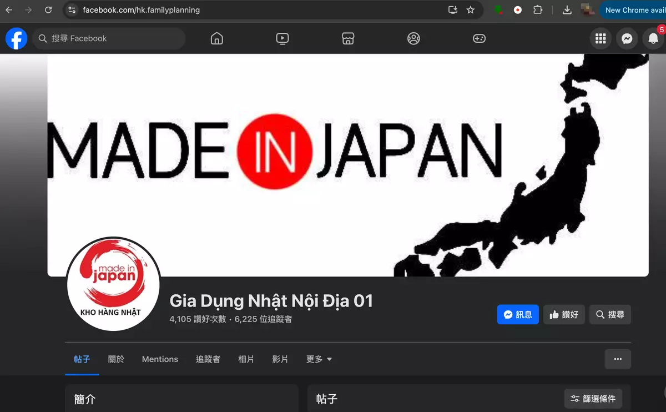Open the notifications bell icon

(x=654, y=38)
